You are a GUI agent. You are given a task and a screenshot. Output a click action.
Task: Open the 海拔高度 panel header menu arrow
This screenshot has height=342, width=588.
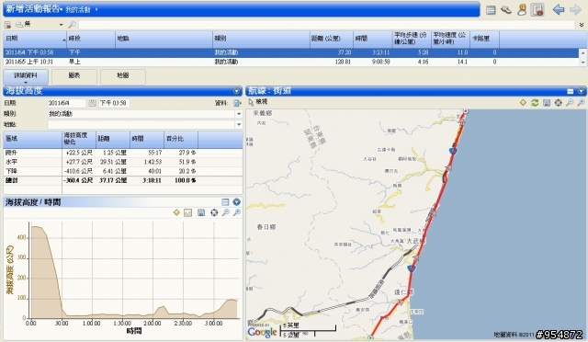[x=236, y=91]
